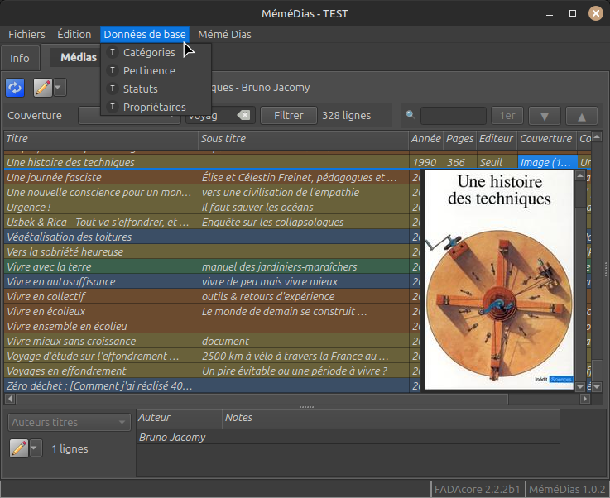Choose Propriétaires from the menu

coord(156,107)
